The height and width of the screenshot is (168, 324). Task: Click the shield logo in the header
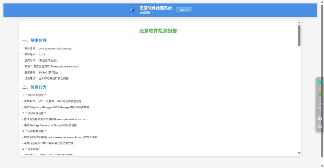tap(132, 10)
